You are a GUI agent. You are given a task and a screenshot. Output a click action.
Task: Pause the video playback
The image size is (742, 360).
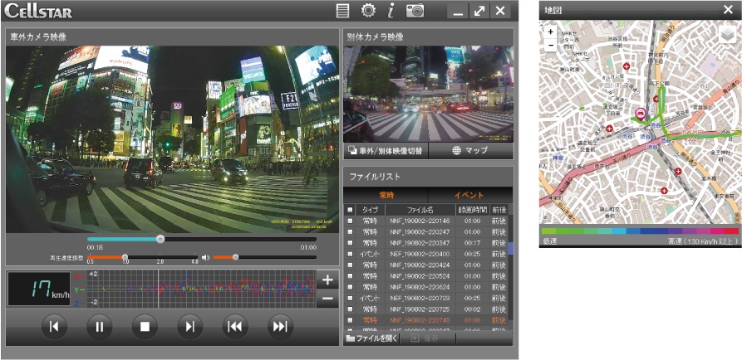pyautogui.click(x=98, y=326)
